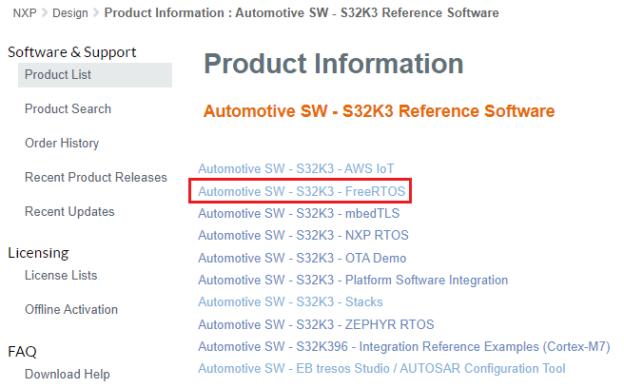Image resolution: width=624 pixels, height=388 pixels.
Task: Open S32K396 Integration Reference Examples link
Action: tap(404, 346)
